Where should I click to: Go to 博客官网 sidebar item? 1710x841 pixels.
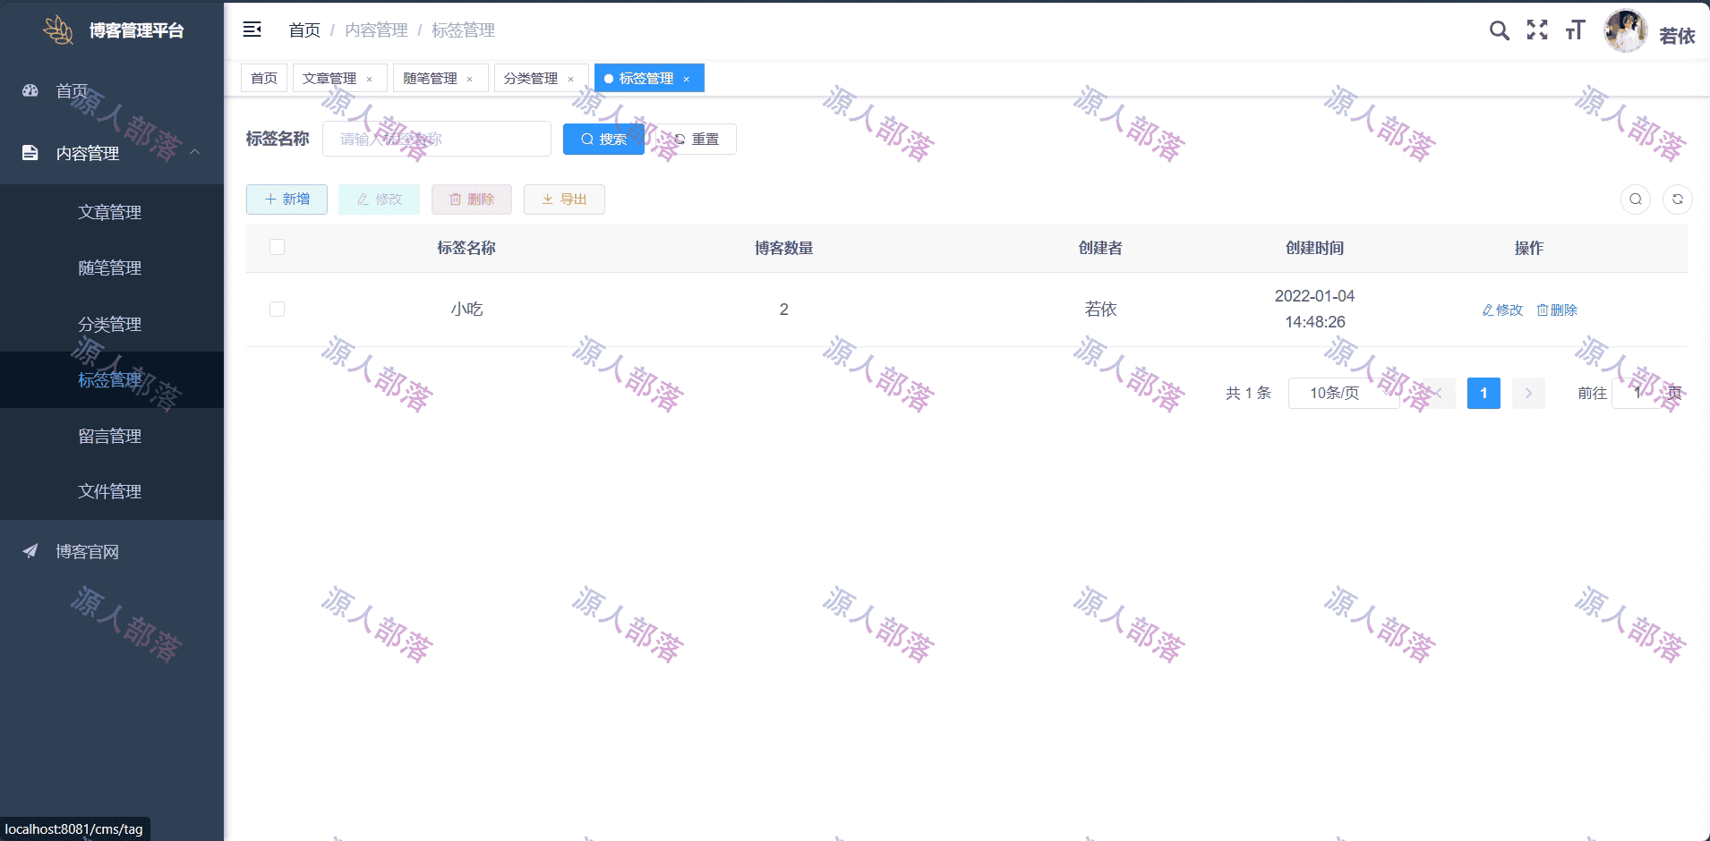pyautogui.click(x=112, y=551)
